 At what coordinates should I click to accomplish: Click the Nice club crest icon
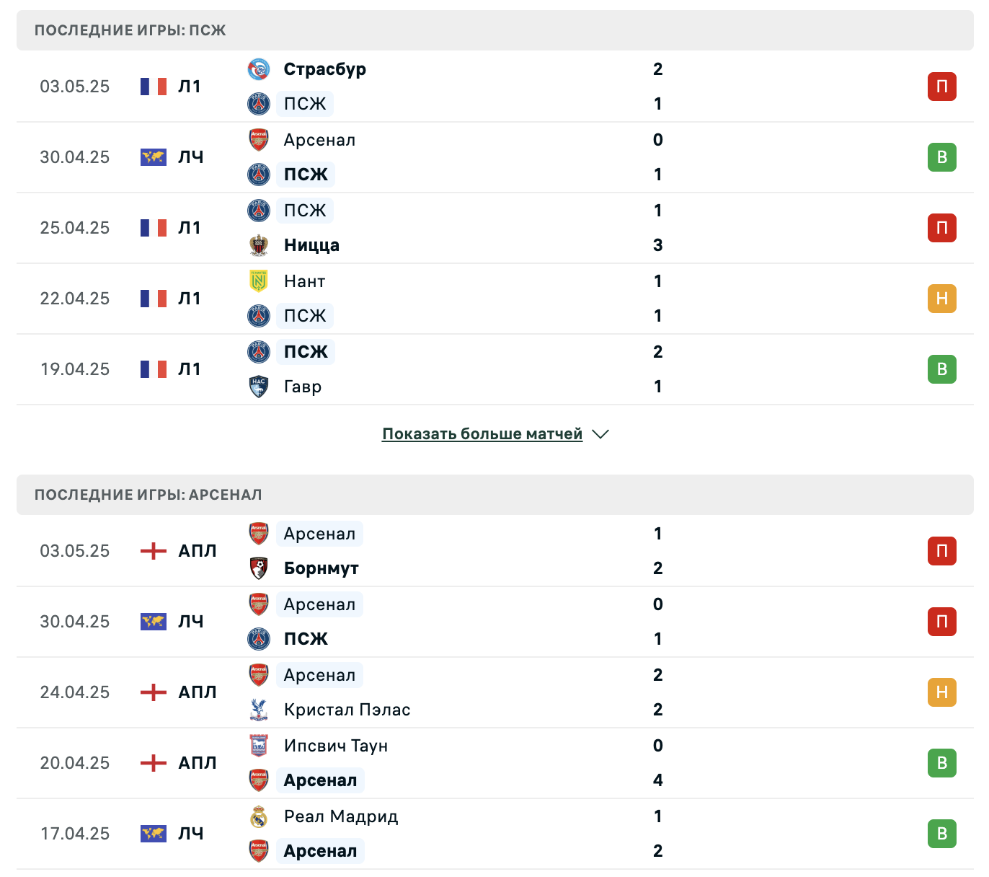(x=259, y=245)
